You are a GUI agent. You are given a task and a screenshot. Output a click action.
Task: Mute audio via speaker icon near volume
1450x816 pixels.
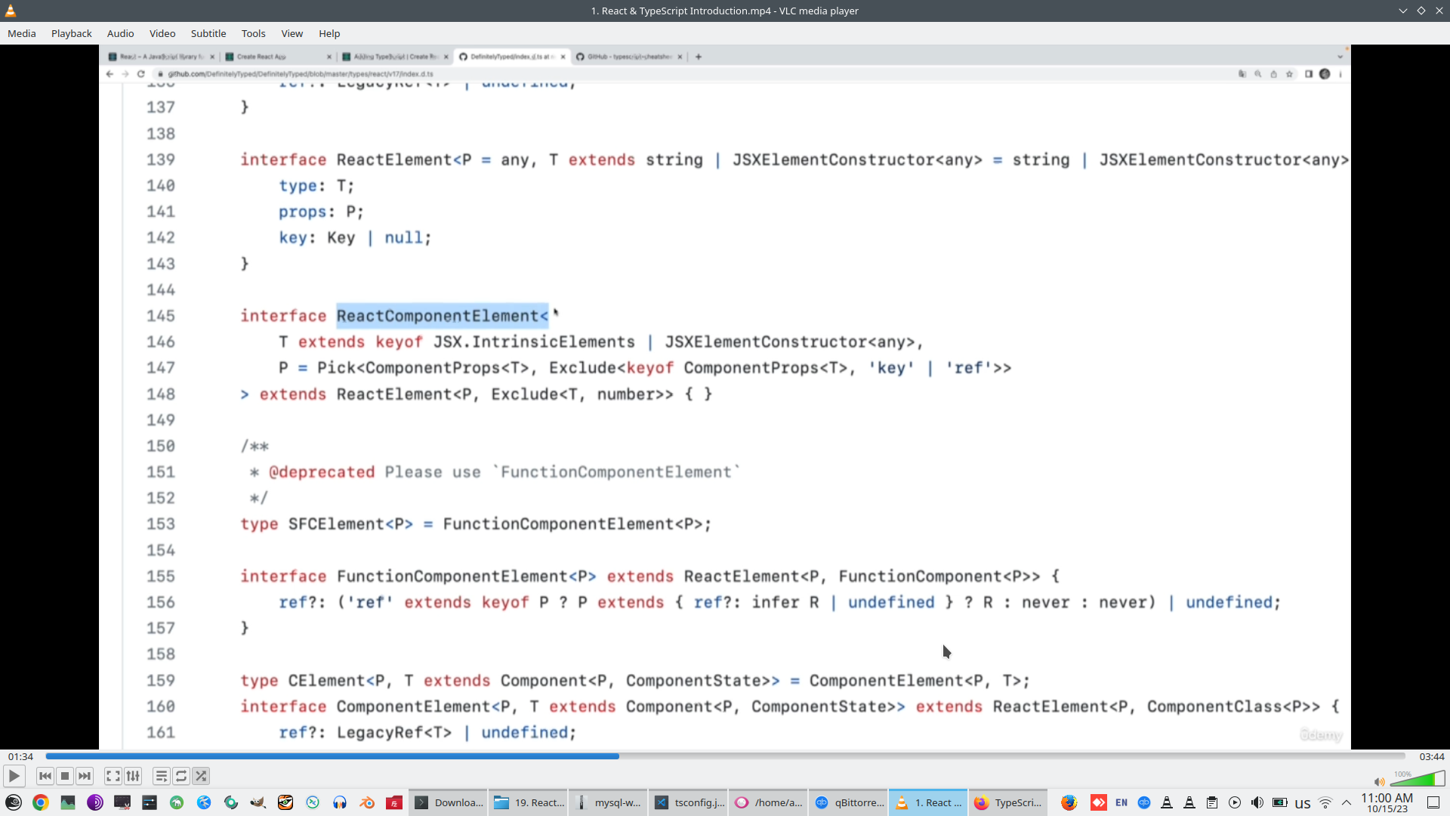(x=1379, y=782)
